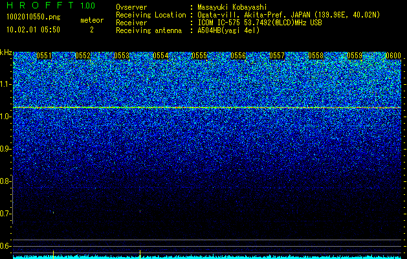Click the 0555 time label
This screenshot has height=259, width=407.
[x=199, y=56]
